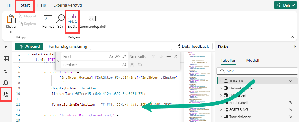Click the Kontotabell table row
This screenshot has width=299, height=122.
tap(257, 103)
